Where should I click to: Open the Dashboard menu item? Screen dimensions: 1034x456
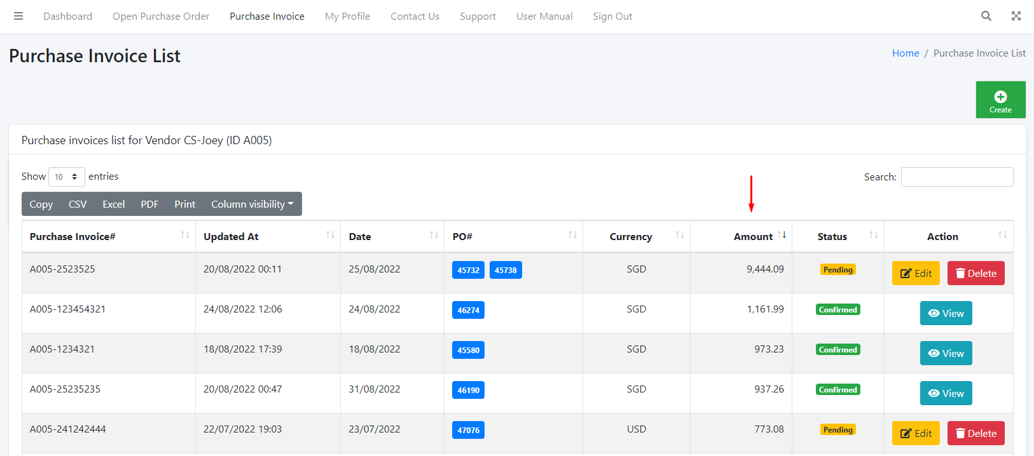pos(67,17)
